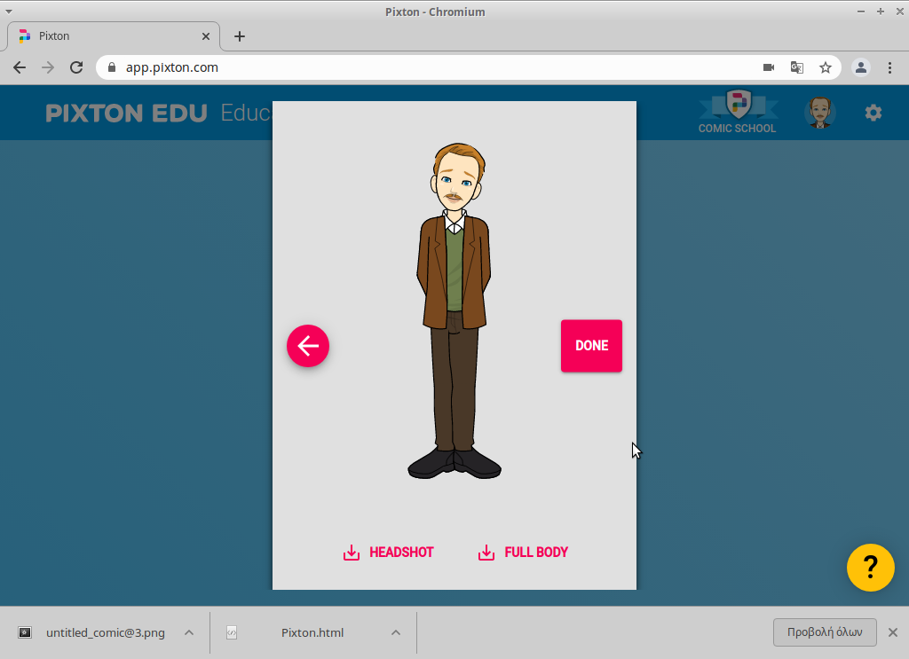Click the Pixton EDU logo

(126, 114)
